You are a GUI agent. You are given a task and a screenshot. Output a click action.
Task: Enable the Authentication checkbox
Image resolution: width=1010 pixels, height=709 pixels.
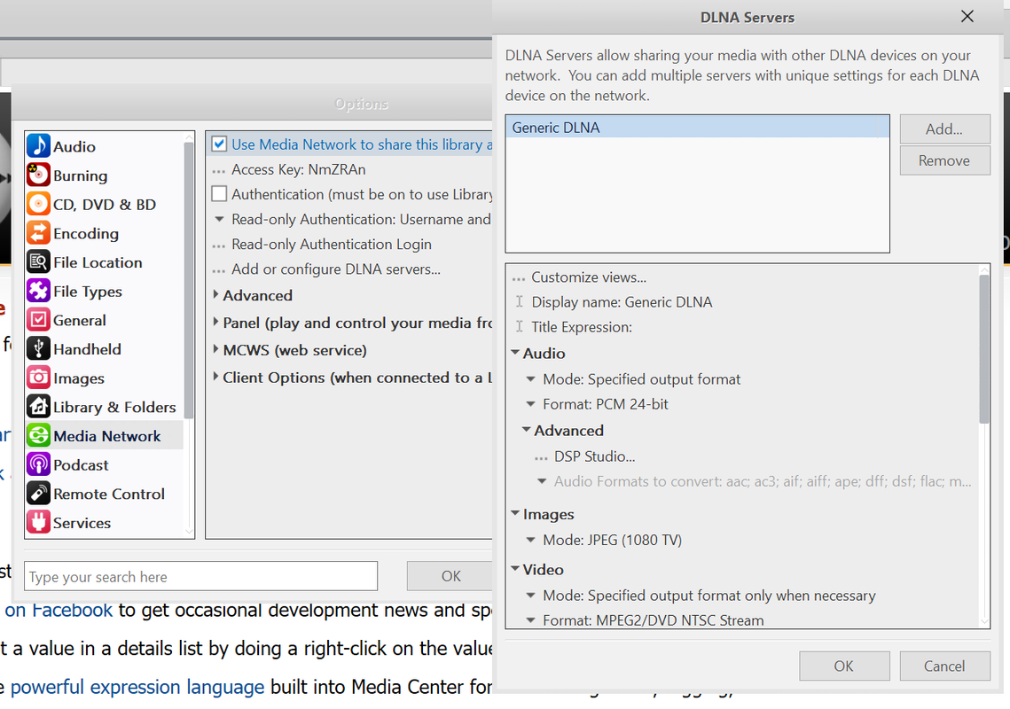point(219,194)
